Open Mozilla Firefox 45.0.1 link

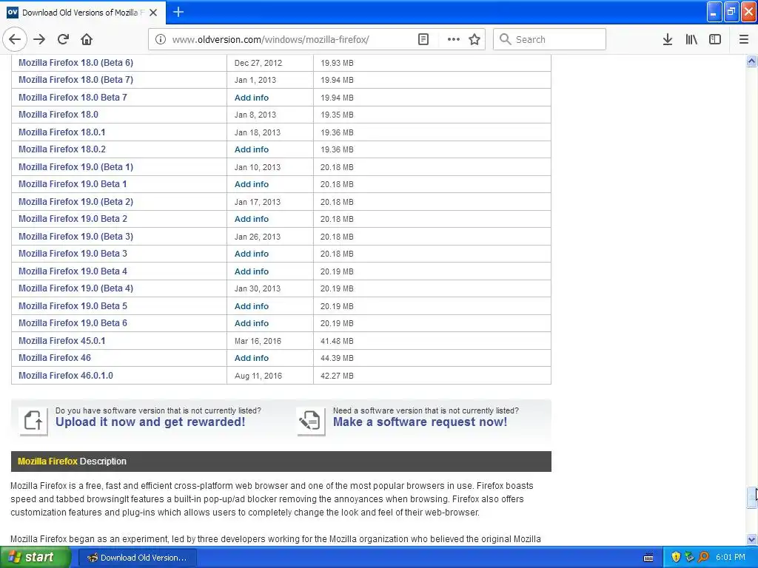click(x=62, y=340)
